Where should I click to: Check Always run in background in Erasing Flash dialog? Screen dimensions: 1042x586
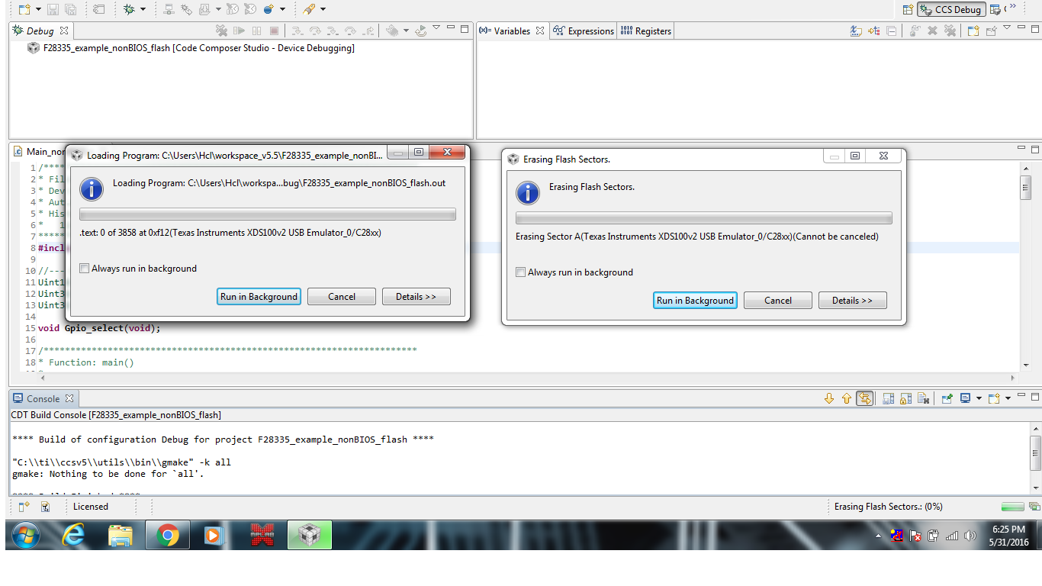pyautogui.click(x=521, y=272)
